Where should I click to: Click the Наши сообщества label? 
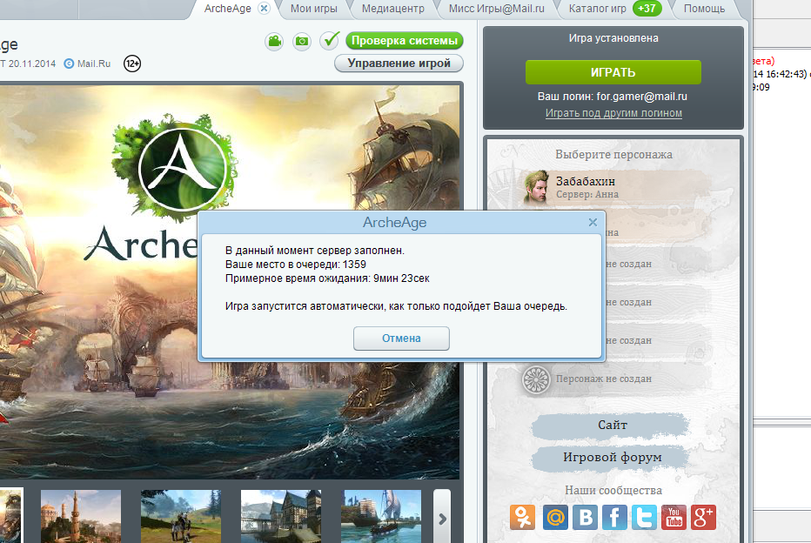click(x=613, y=490)
